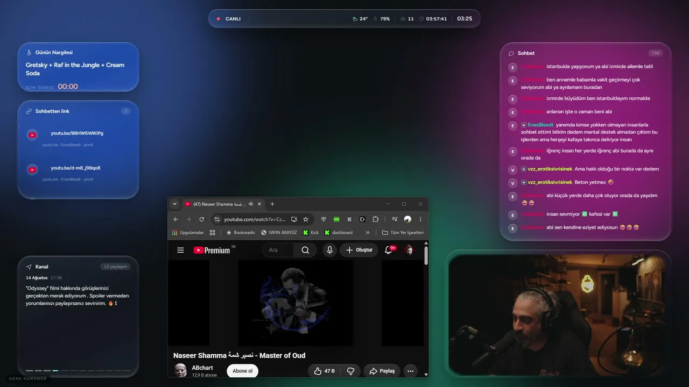This screenshot has width=689, height=387.
Task: Focus the youtube.com address bar
Action: coord(255,219)
